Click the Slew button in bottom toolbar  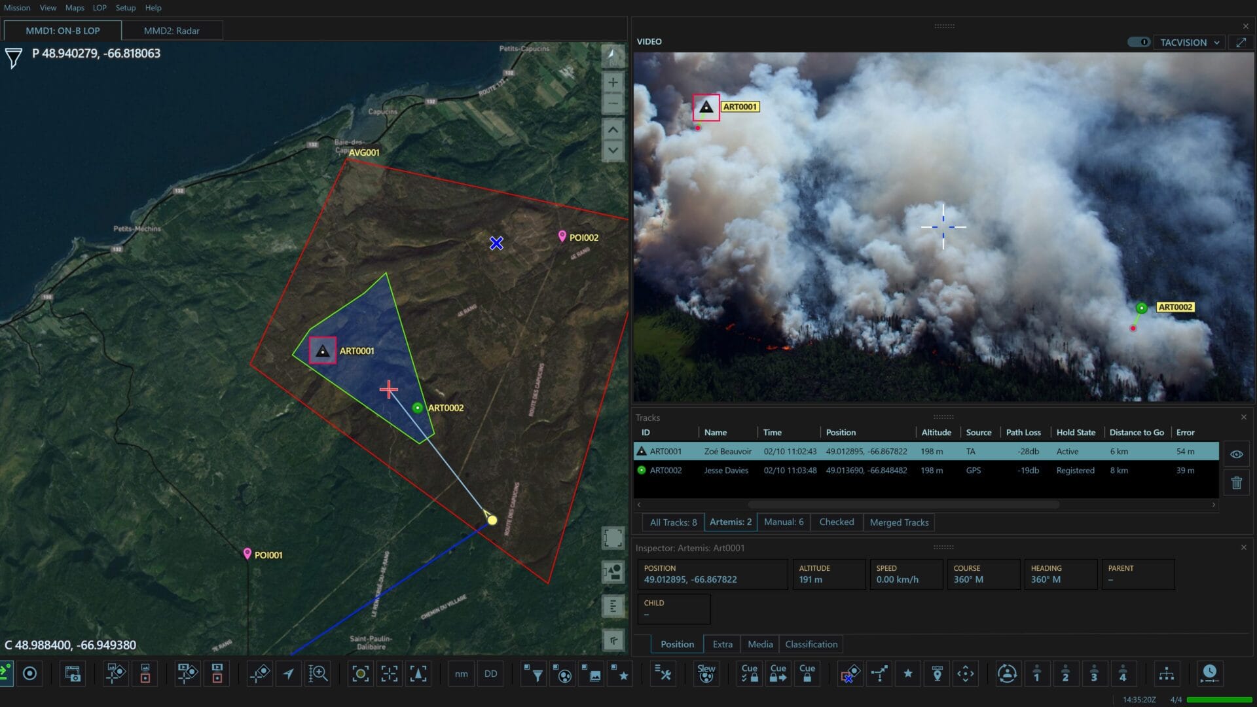pos(706,674)
